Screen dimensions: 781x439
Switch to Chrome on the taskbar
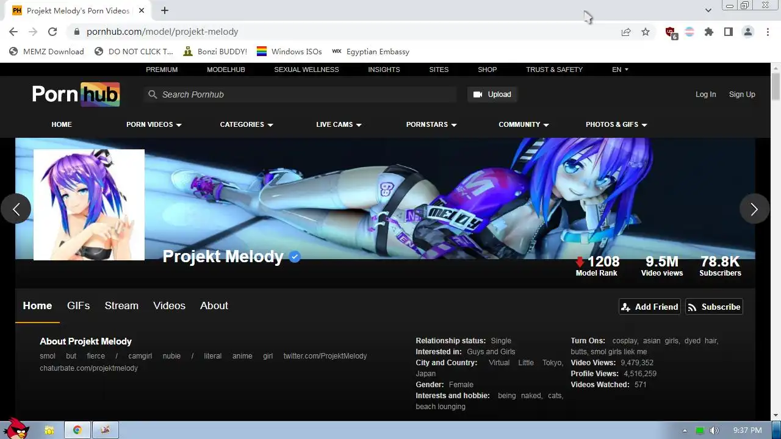click(x=77, y=430)
